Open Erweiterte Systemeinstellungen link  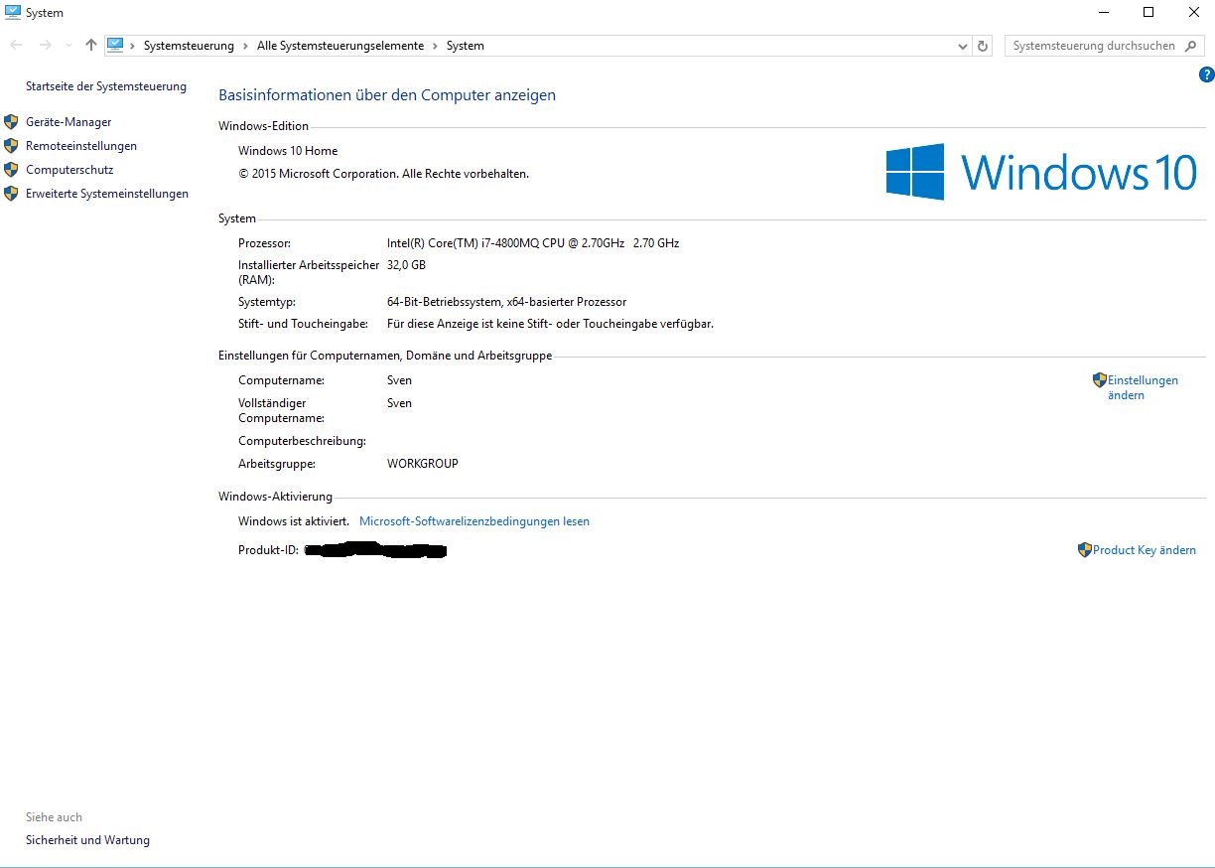coord(107,194)
